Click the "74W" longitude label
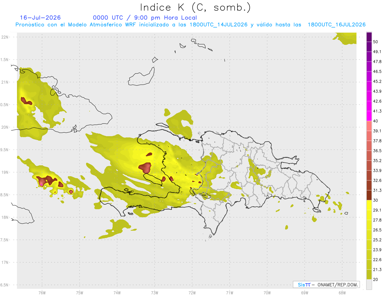Viewport: 384px width, 297px height. 117,293
